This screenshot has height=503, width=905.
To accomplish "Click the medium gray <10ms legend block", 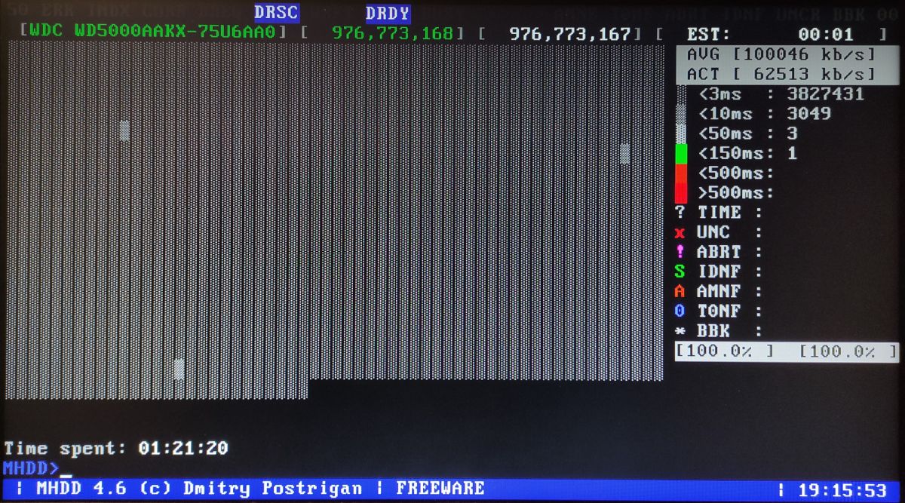I will pos(681,114).
